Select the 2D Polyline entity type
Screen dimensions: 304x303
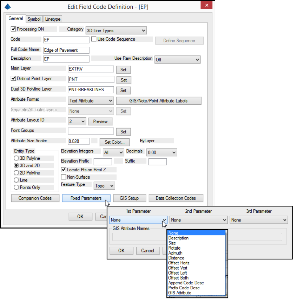coord(16,173)
